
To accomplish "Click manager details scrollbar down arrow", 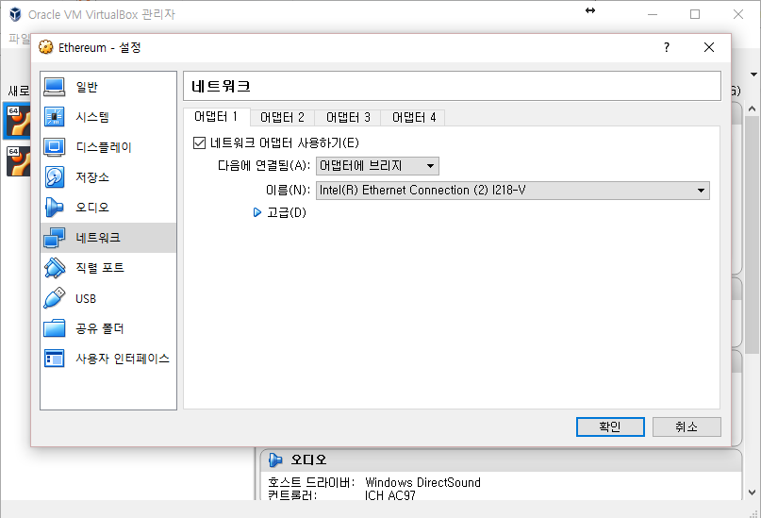I will point(752,493).
